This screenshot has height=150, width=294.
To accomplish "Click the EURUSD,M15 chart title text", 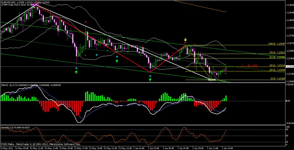I will [x=9, y=2].
